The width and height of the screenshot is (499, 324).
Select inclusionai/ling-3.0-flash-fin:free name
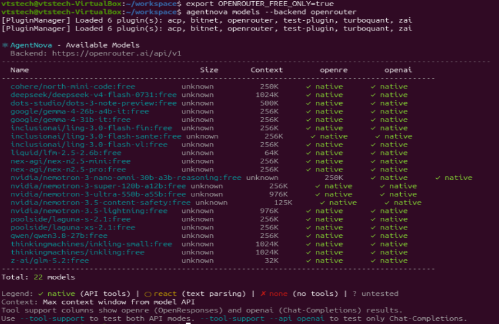92,128
